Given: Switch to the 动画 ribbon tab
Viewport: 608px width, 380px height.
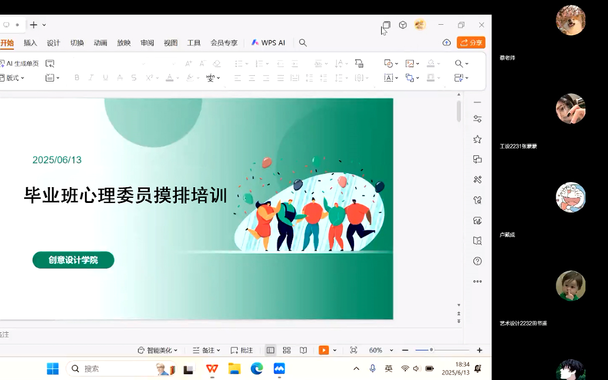Looking at the screenshot, I should point(100,43).
